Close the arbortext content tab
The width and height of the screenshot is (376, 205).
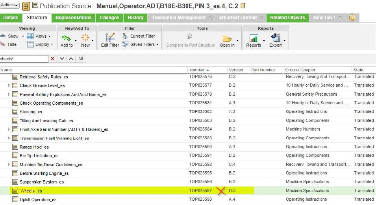point(261,18)
